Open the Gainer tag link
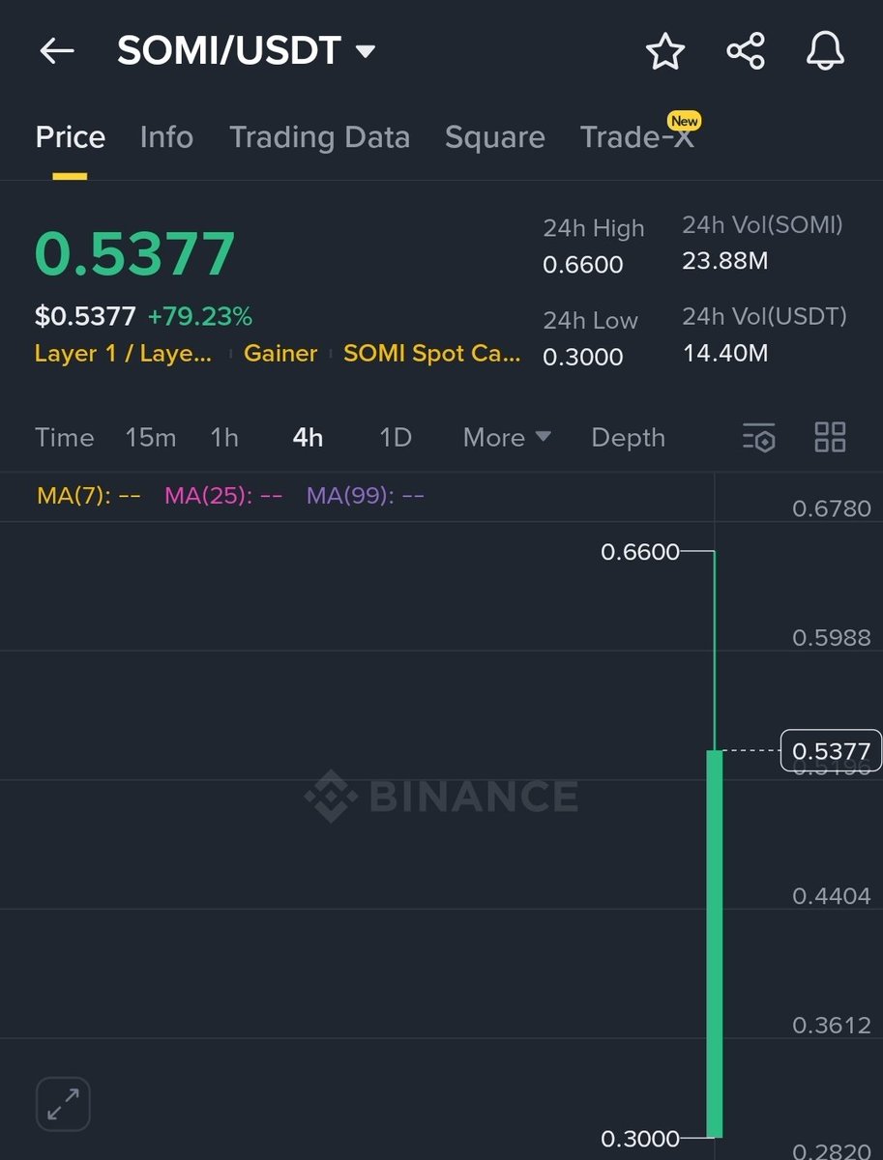This screenshot has height=1160, width=883. 280,354
